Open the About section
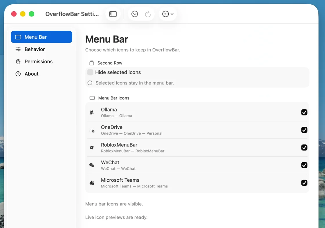 tap(41, 74)
